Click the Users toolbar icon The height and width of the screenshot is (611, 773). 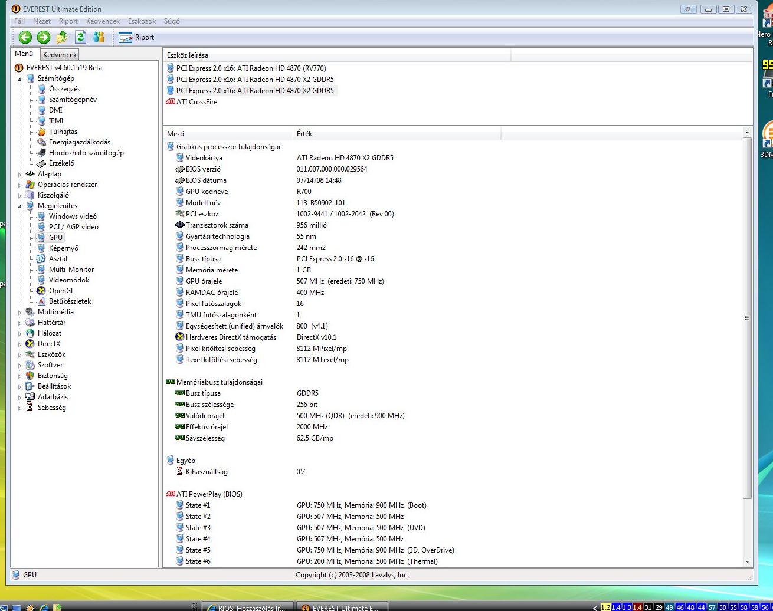[99, 37]
